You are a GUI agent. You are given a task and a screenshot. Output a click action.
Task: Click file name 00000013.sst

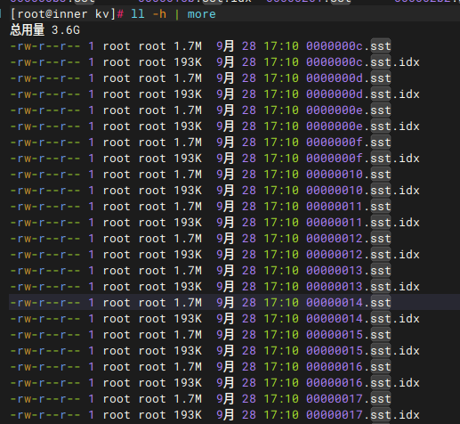[x=349, y=271]
